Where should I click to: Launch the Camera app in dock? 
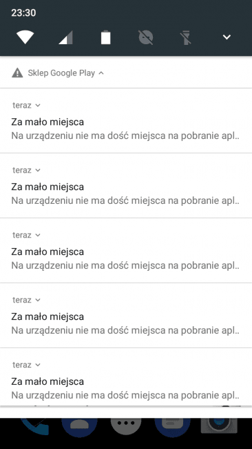(219, 426)
